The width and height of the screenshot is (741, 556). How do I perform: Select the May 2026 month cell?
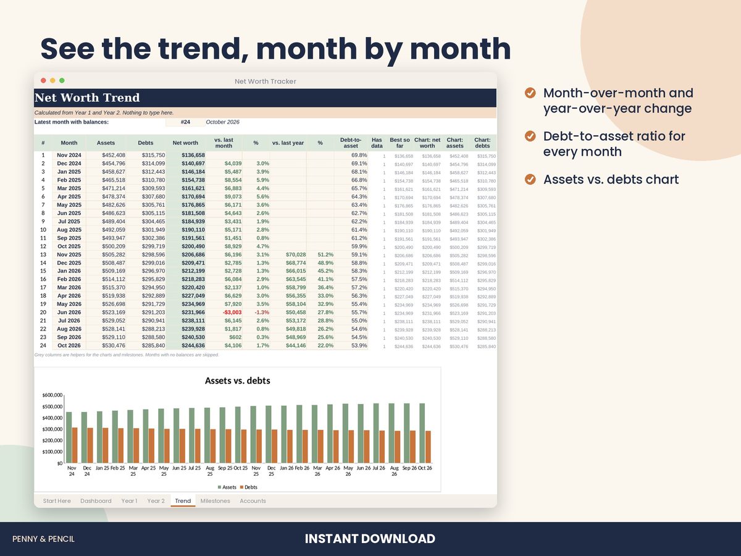[x=69, y=304]
